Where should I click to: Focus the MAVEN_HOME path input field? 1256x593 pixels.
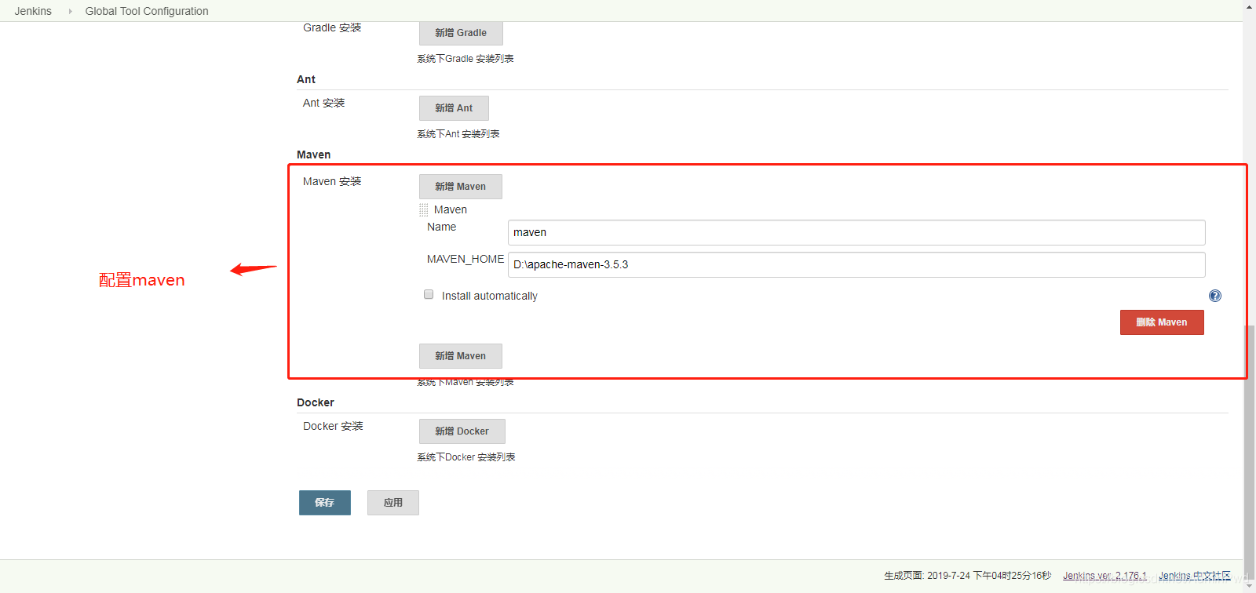click(856, 265)
